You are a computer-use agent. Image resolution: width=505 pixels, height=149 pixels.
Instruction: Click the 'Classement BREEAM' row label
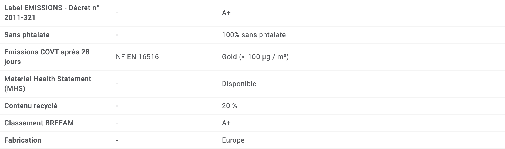[x=39, y=123]
